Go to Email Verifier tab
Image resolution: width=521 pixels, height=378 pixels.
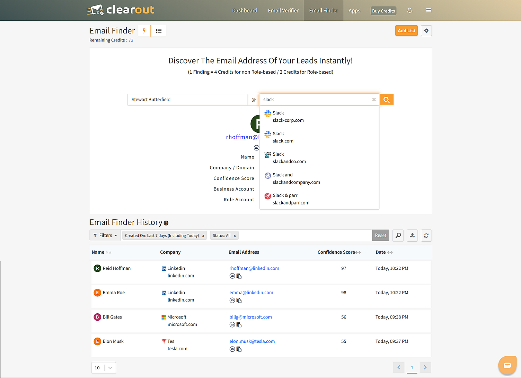(x=283, y=10)
